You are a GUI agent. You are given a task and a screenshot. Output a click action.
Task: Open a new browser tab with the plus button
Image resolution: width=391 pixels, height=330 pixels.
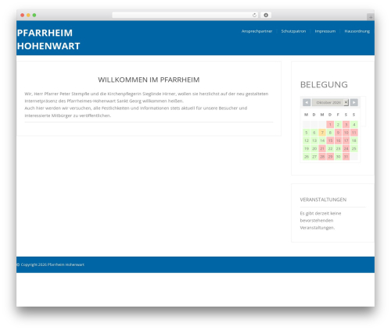[371, 17]
